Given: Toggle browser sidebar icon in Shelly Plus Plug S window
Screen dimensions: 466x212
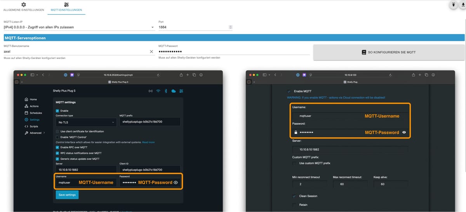Looking at the screenshot, I should coord(32,75).
